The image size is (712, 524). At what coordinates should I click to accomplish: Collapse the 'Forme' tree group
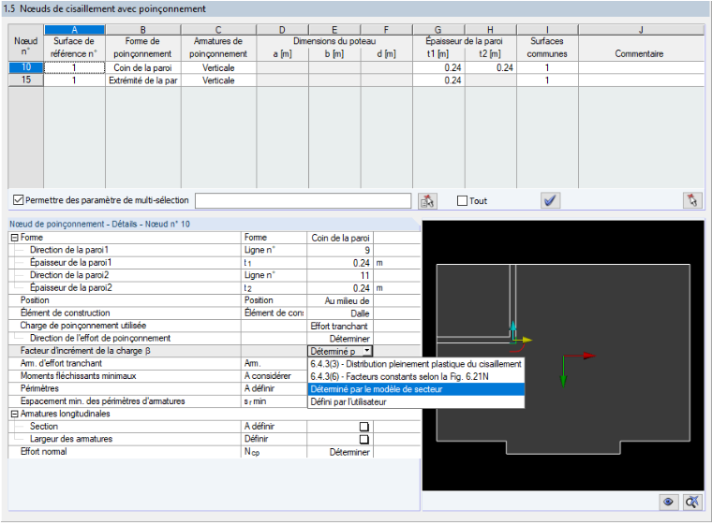coord(15,238)
